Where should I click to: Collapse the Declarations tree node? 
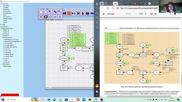[x=3, y=38]
